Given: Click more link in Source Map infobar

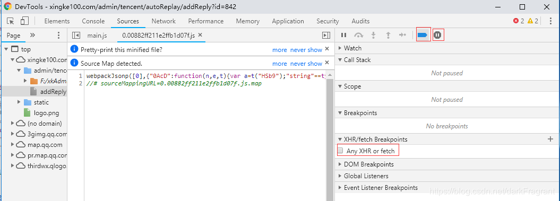Looking at the screenshot, I should 280,63.
